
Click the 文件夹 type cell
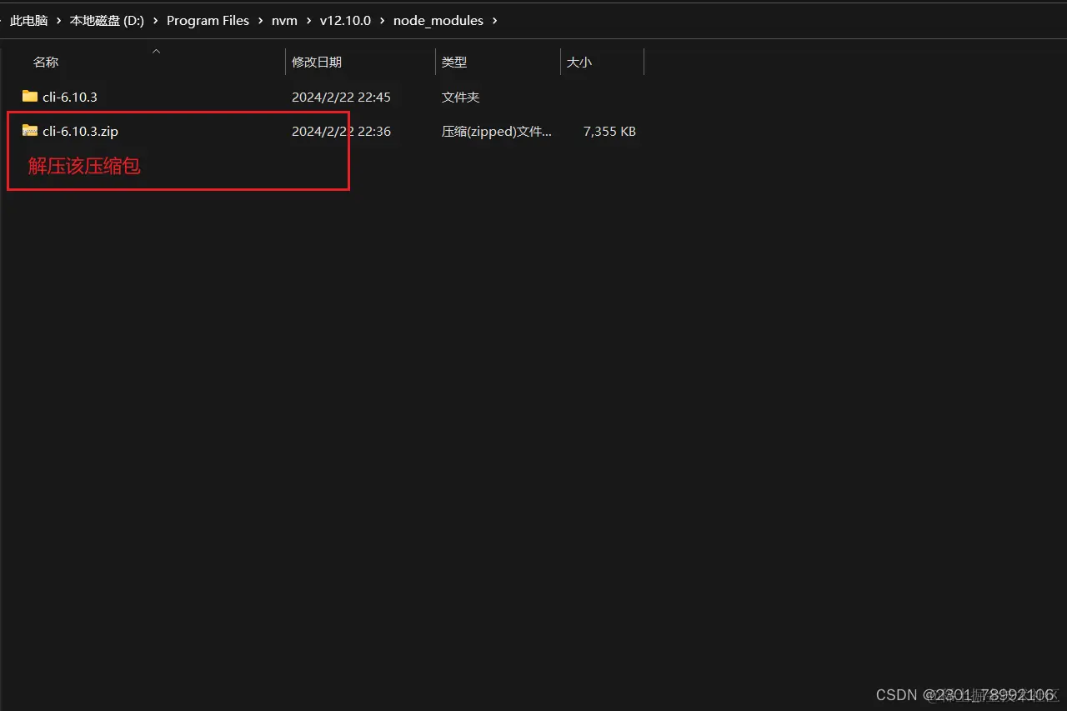(x=461, y=97)
